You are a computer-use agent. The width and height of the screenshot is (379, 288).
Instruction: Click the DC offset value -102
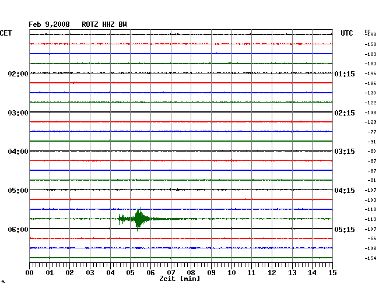(x=370, y=248)
